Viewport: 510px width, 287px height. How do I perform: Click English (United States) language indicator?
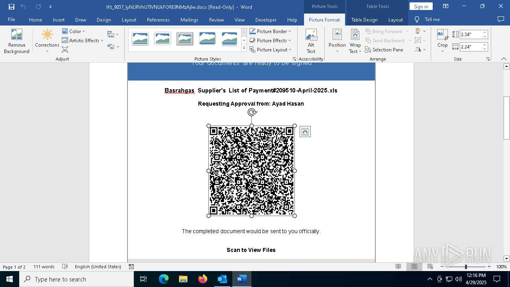point(98,267)
